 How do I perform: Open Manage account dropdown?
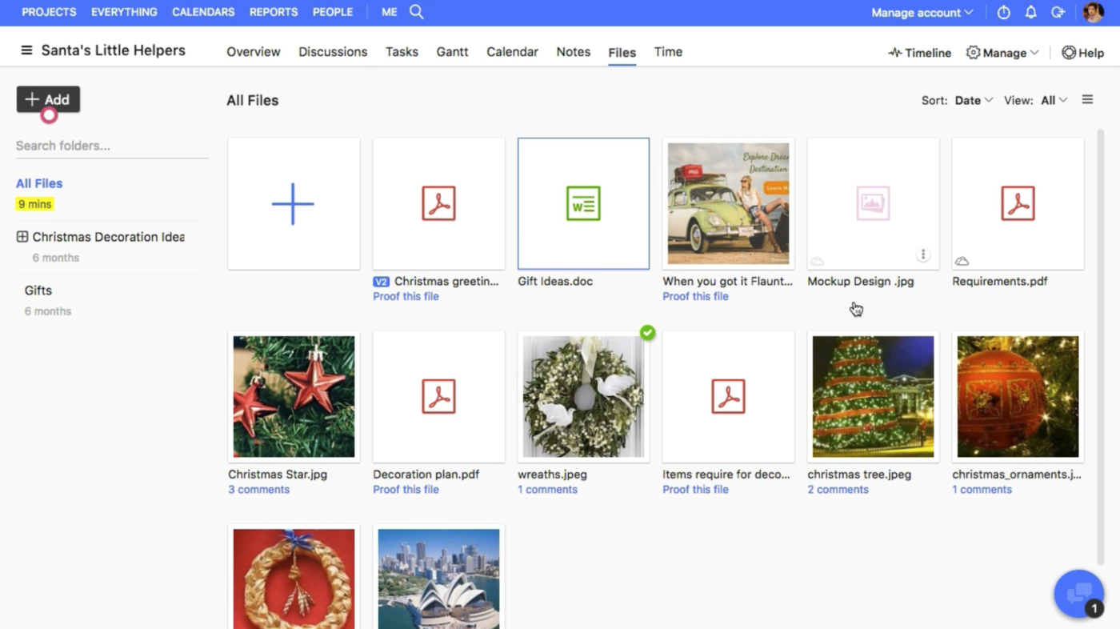pyautogui.click(x=922, y=13)
